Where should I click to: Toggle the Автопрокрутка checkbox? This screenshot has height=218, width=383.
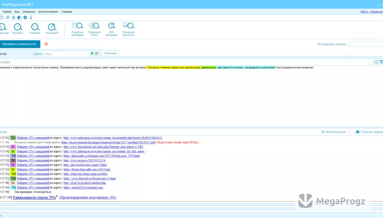pyautogui.click(x=323, y=131)
